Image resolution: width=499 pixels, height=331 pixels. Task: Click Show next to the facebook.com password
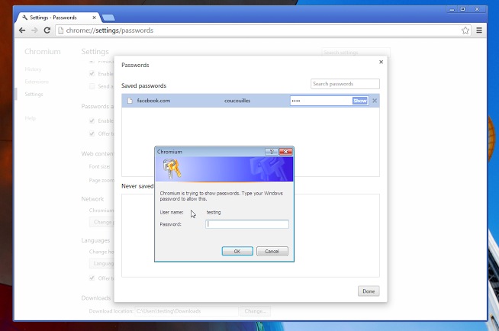tap(360, 101)
